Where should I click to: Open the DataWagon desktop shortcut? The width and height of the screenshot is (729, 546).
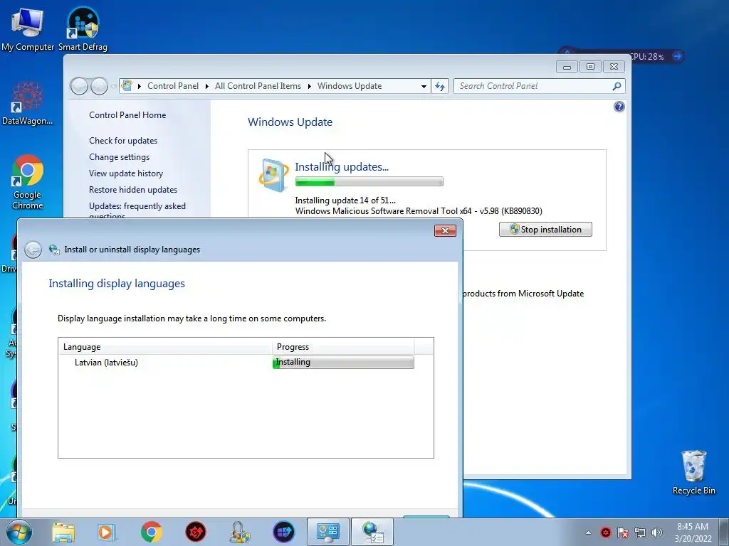point(28,103)
